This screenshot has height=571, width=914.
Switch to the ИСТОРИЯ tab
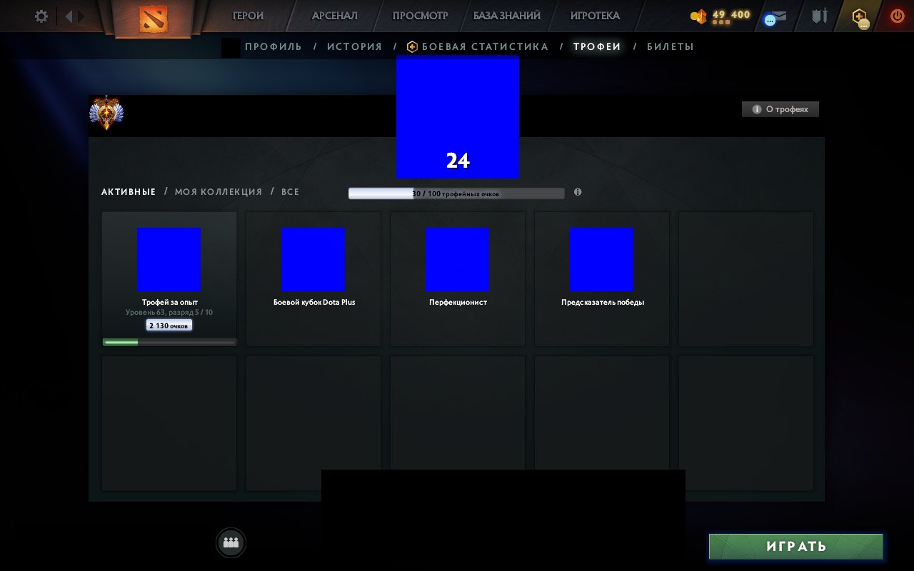[354, 46]
